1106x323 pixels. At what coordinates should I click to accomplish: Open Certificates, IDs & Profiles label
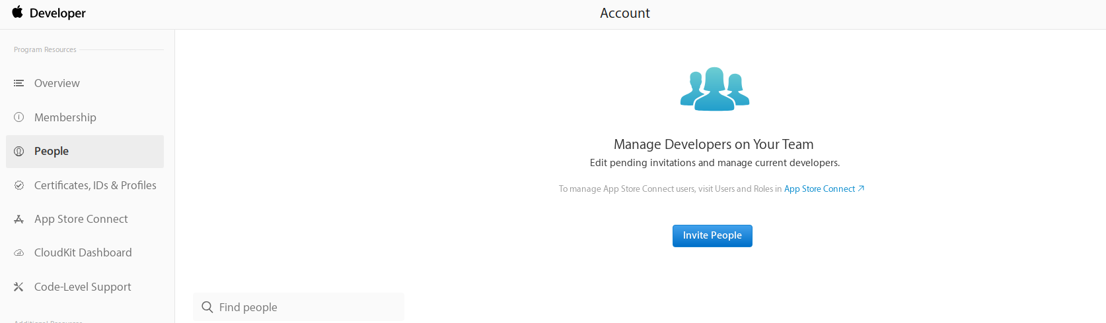pos(95,185)
